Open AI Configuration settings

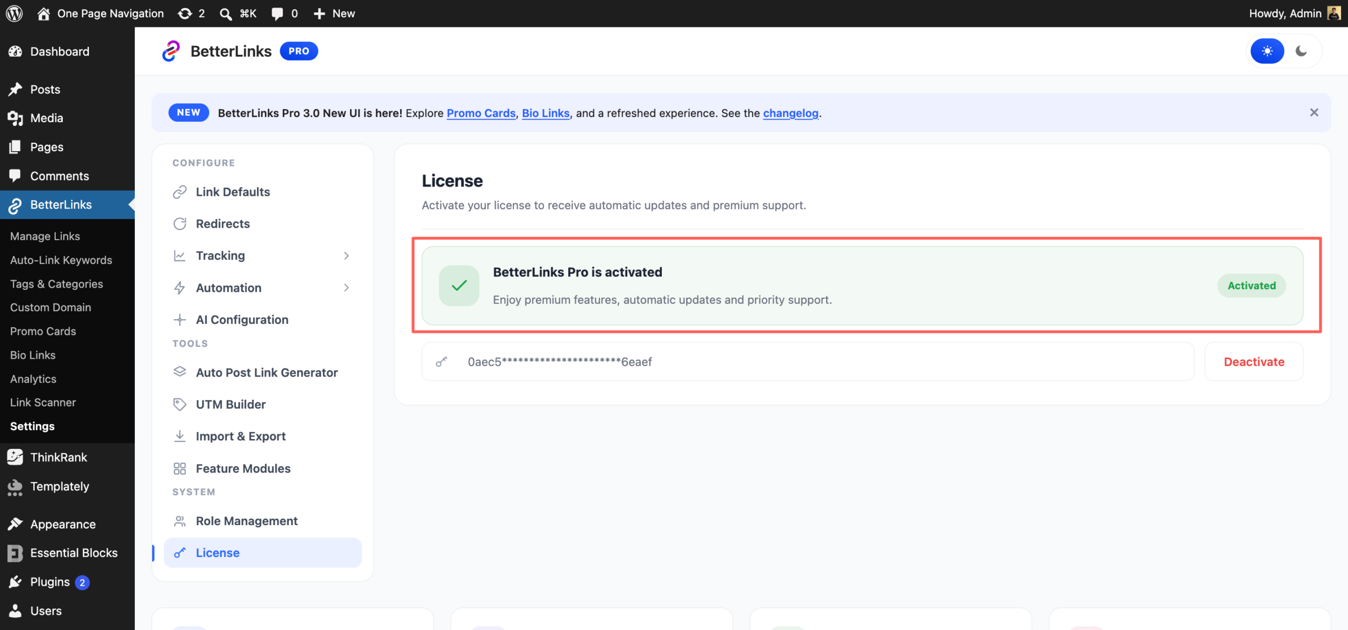[262, 320]
